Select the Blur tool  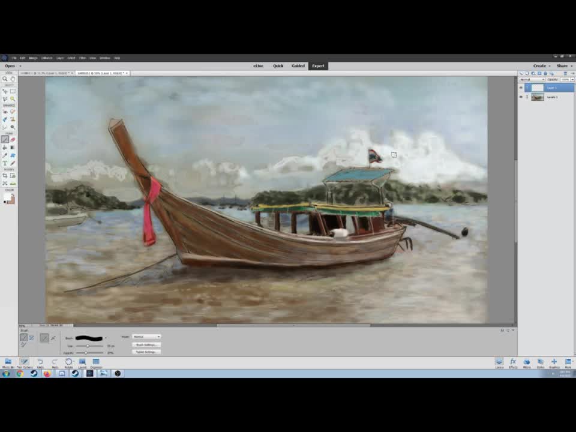(5, 127)
